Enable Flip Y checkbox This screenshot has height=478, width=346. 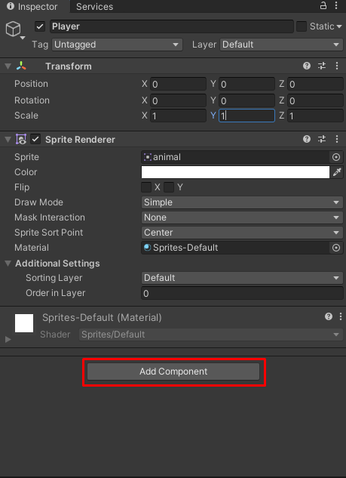[x=169, y=187]
